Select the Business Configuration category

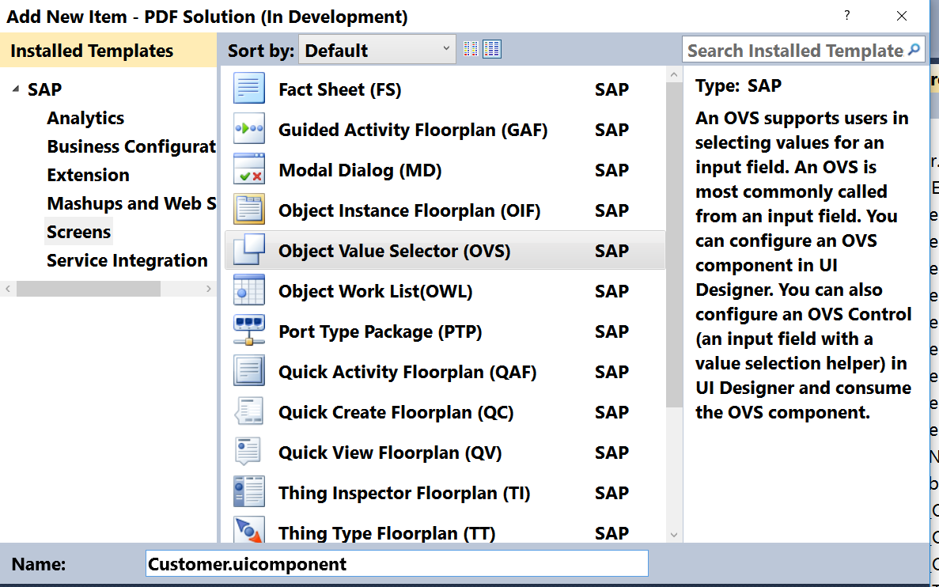(x=131, y=146)
